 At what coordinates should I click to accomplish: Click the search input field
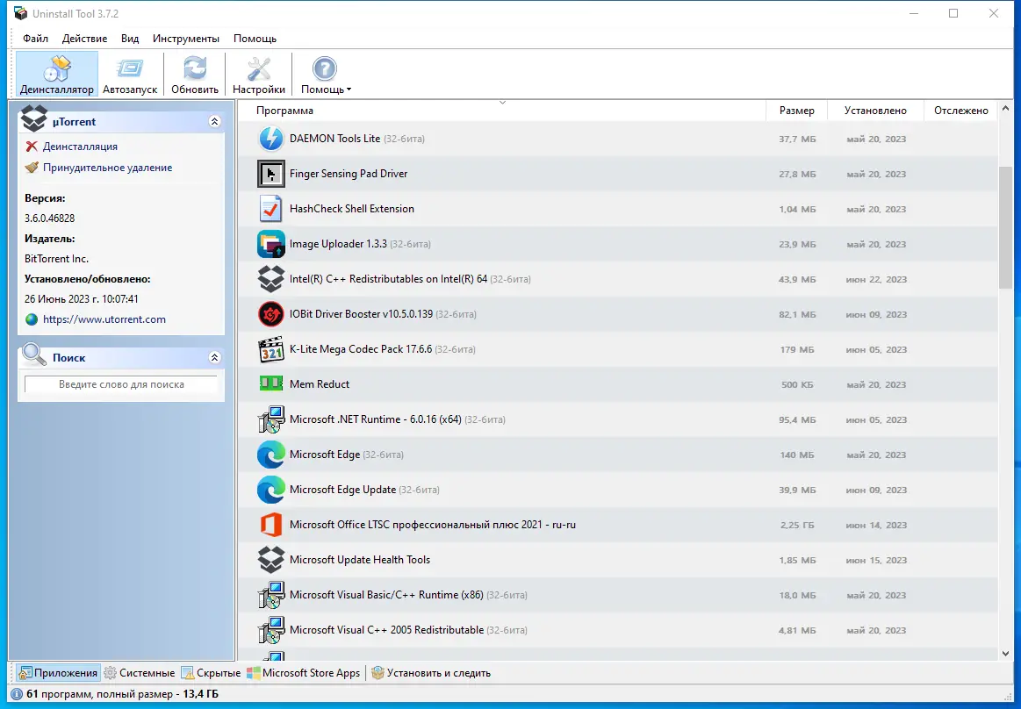[x=121, y=384]
